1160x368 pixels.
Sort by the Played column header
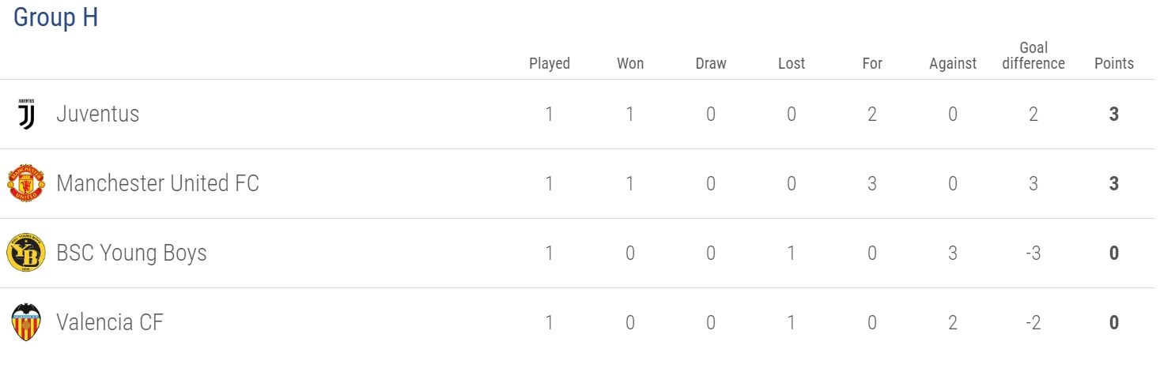[550, 64]
